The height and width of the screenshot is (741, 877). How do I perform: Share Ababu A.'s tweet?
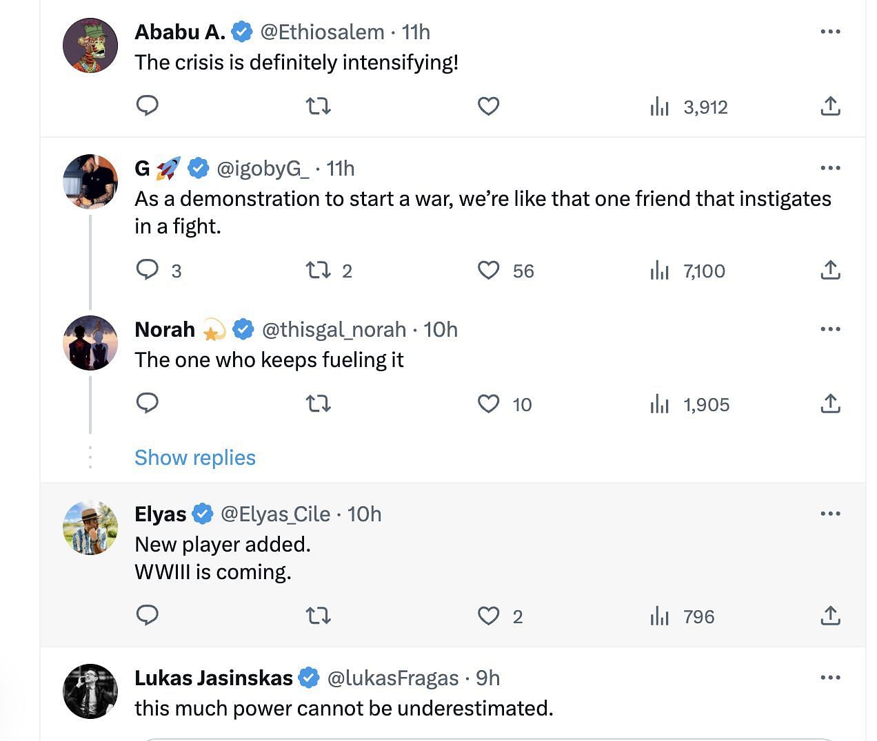point(830,106)
